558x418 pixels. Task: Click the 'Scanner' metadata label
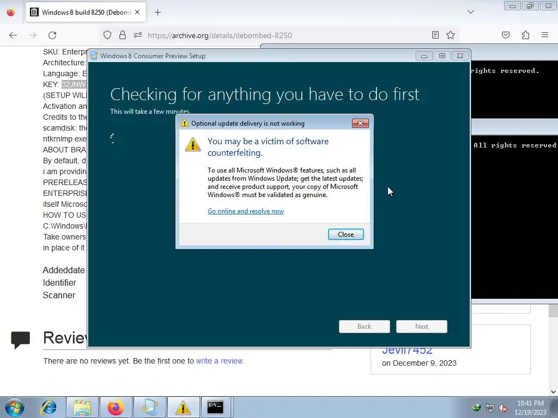click(59, 295)
